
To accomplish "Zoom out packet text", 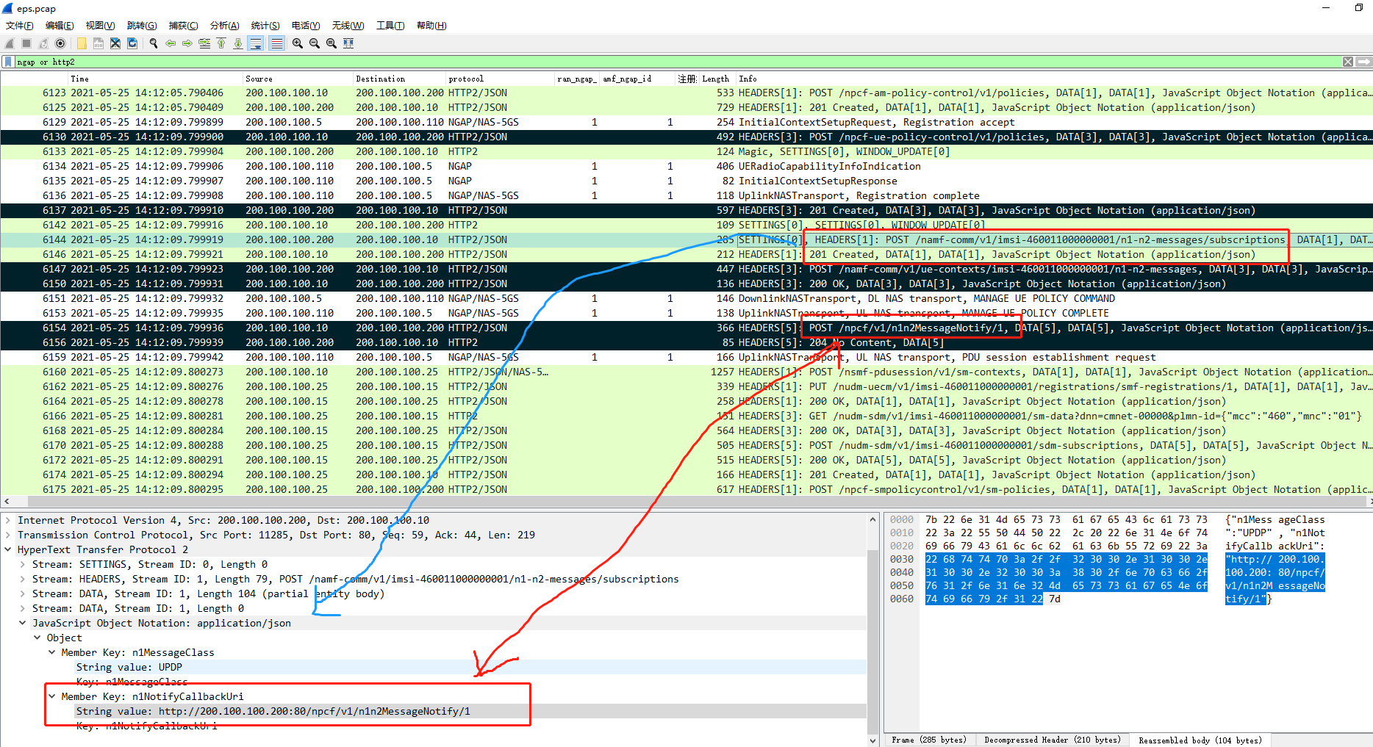I will click(315, 43).
